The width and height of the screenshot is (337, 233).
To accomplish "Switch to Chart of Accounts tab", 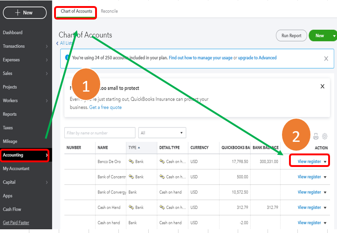I will [x=76, y=11].
